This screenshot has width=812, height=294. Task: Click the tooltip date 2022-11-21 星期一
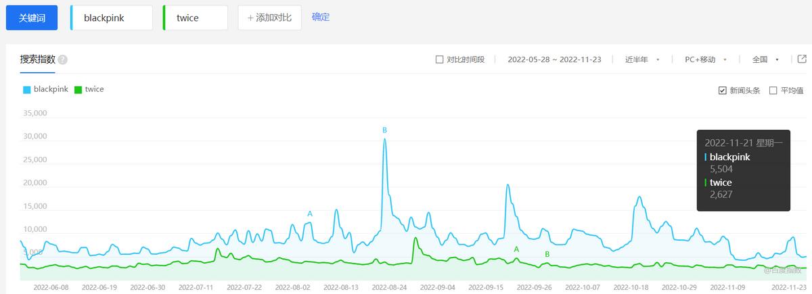(744, 143)
